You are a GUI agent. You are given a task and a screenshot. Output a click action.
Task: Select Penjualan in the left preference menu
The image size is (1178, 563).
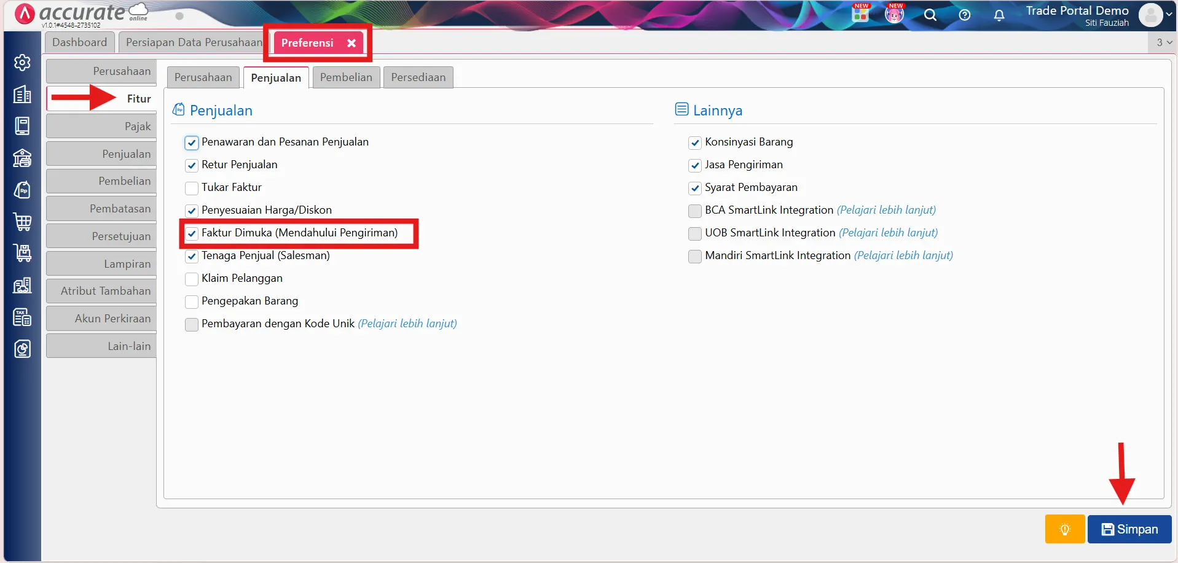(101, 154)
